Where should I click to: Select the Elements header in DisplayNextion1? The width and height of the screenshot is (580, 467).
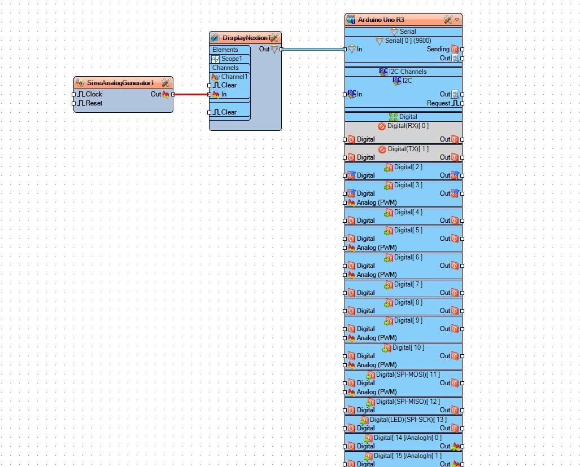click(x=230, y=50)
